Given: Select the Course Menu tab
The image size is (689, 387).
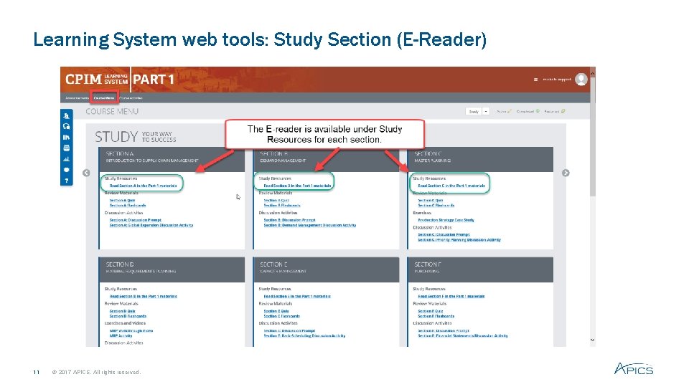Looking at the screenshot, I should point(104,98).
